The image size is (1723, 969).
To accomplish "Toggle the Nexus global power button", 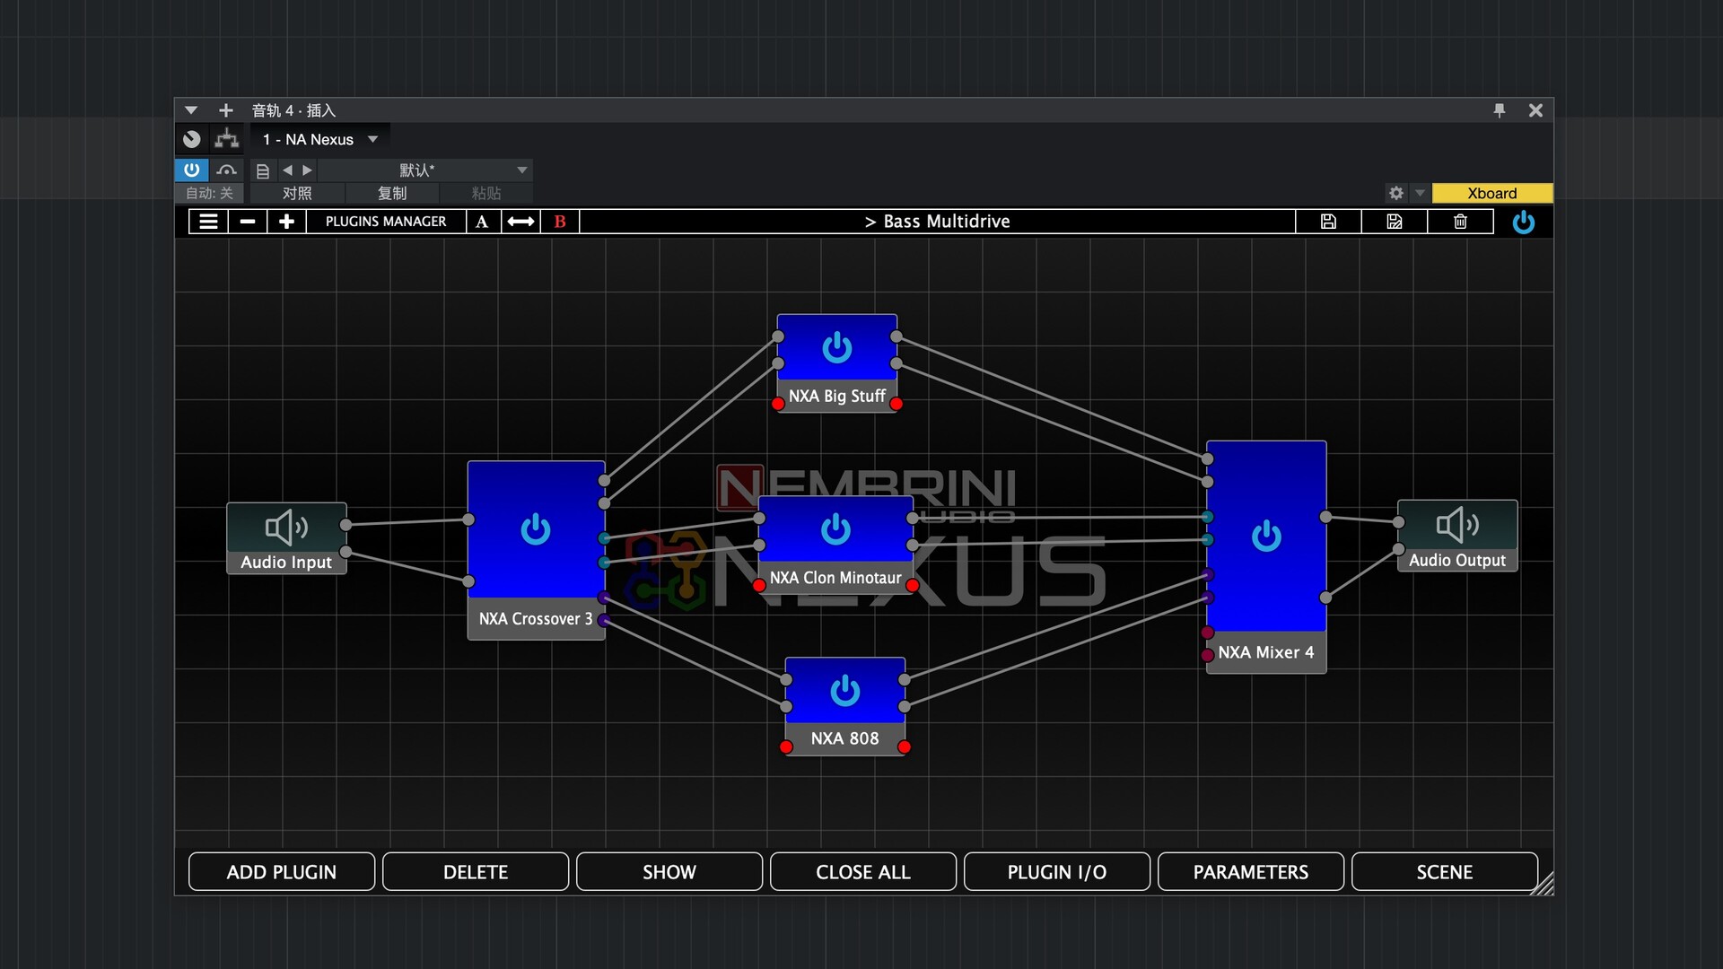I will 1523,222.
